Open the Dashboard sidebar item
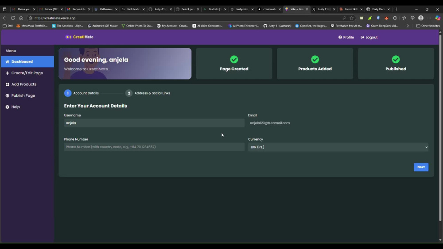This screenshot has width=443, height=249. 27,61
